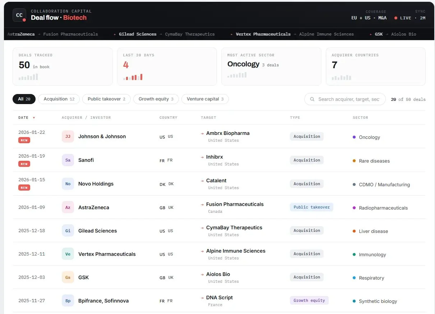Click the Ve avatar for Vertex Pharmaceuticals
Image resolution: width=435 pixels, height=314 pixels.
coord(68,254)
